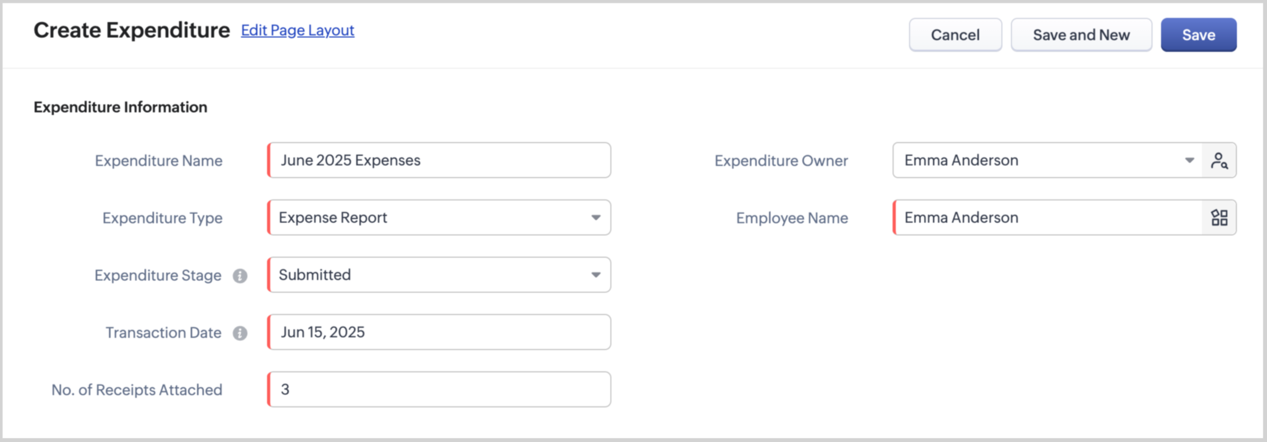Click the No. of Receipts Attached field
The image size is (1267, 442).
439,389
